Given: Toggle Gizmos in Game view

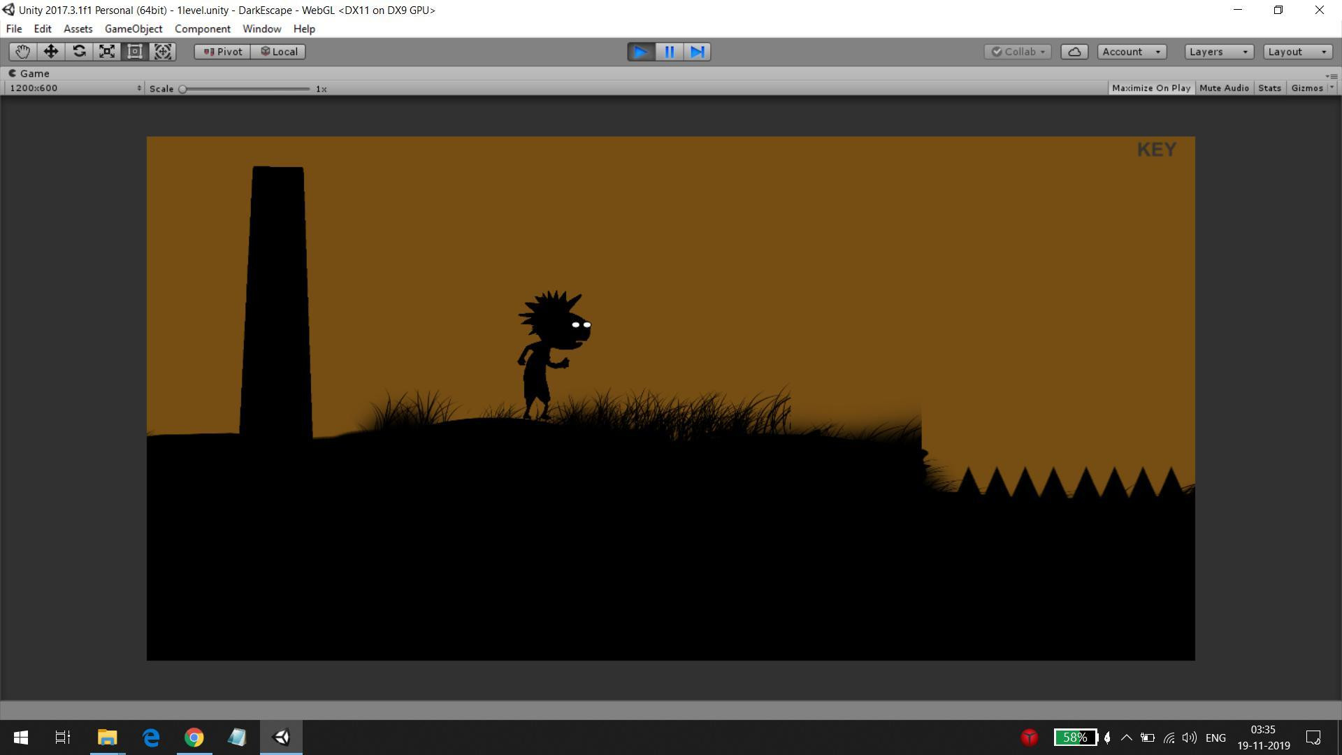Looking at the screenshot, I should pos(1306,88).
